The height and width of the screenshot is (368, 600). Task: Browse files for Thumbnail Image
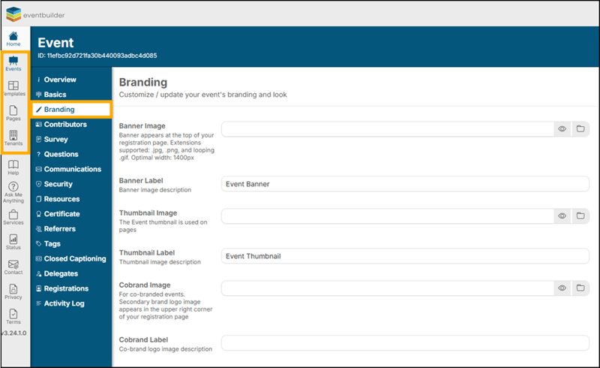pos(580,216)
